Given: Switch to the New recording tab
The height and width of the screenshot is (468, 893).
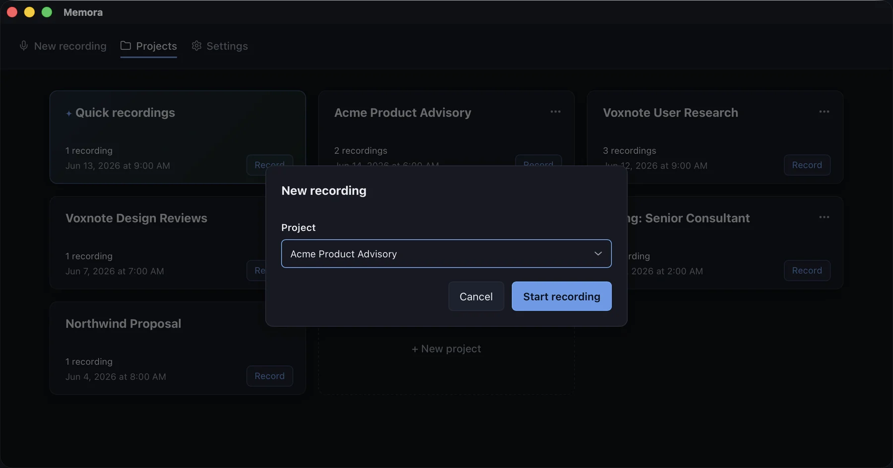Looking at the screenshot, I should [x=63, y=46].
